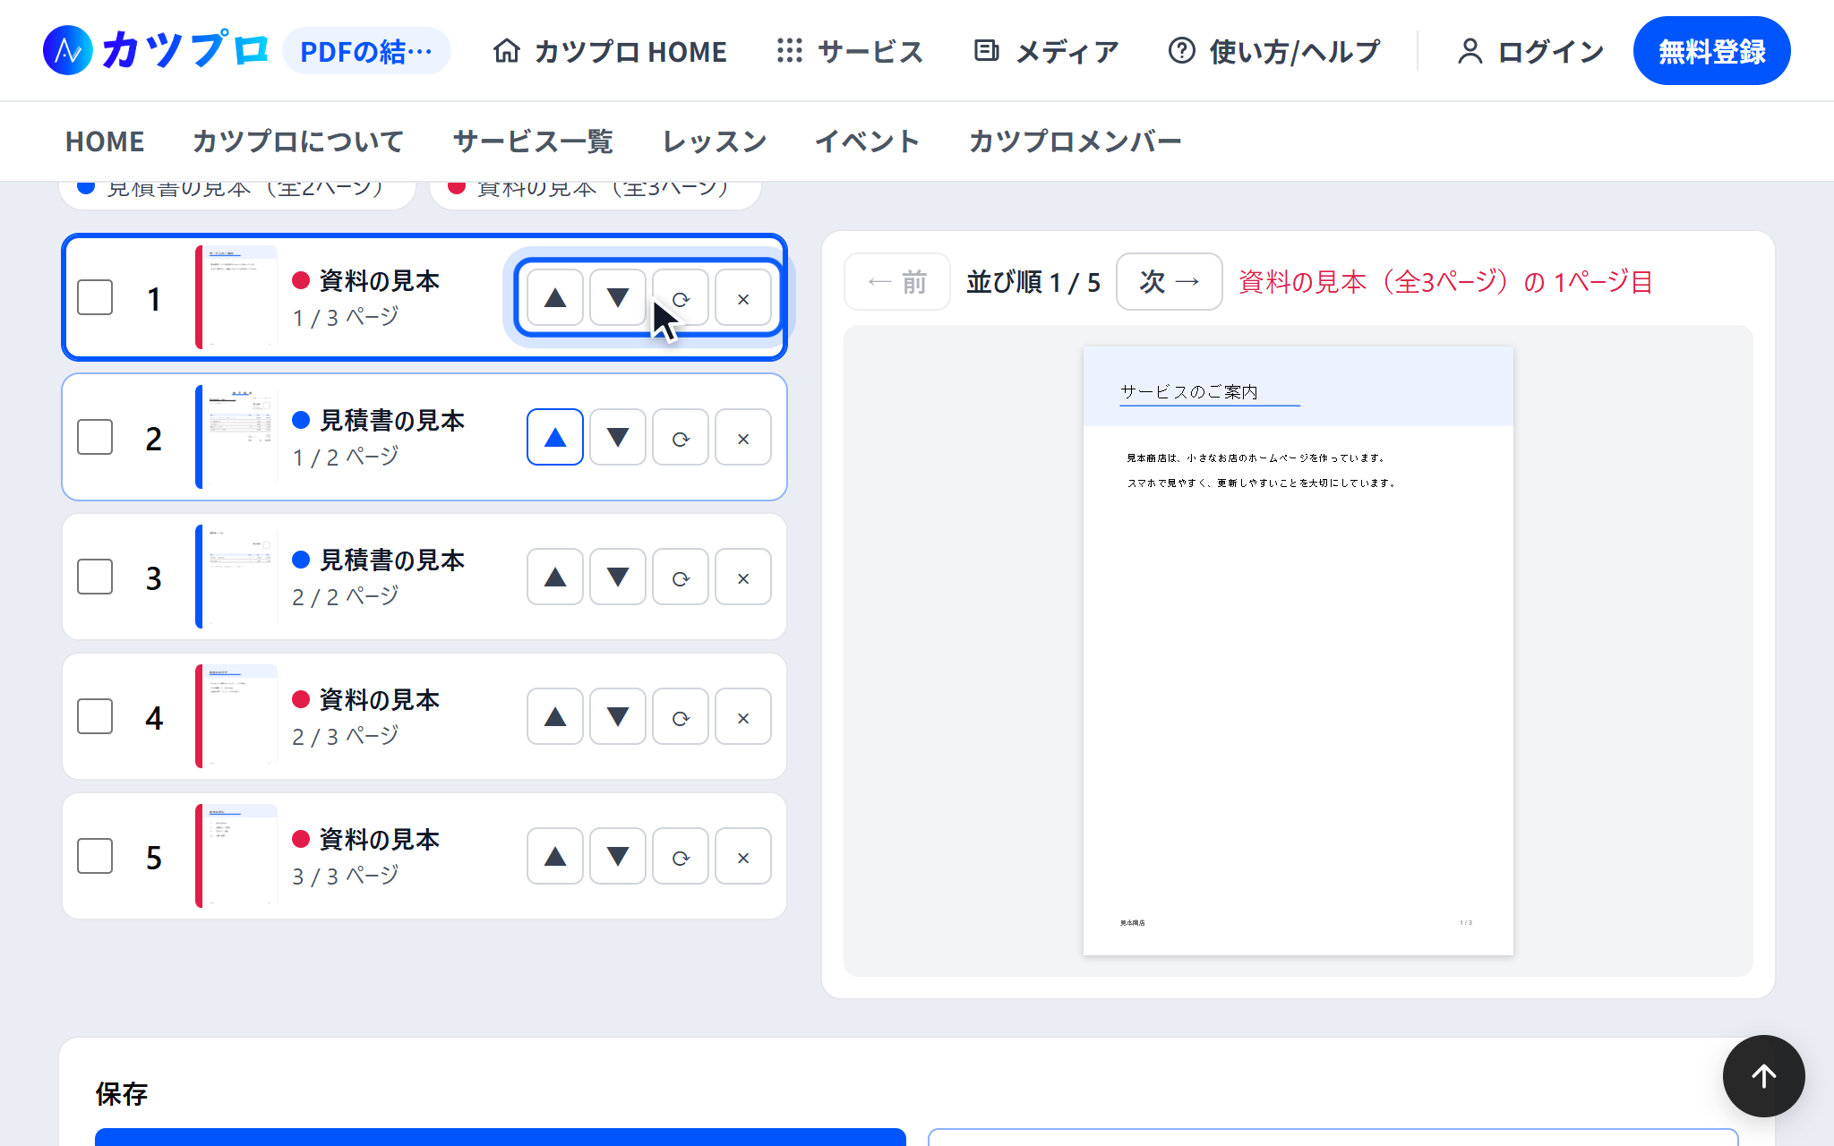
Task: Select thumbnail of row 1 page
Action: coord(236,297)
